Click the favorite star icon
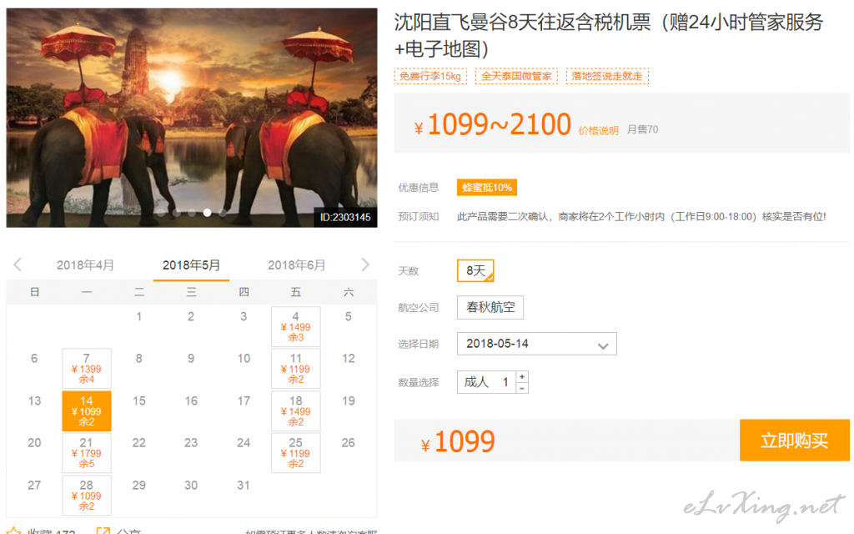 [14, 530]
